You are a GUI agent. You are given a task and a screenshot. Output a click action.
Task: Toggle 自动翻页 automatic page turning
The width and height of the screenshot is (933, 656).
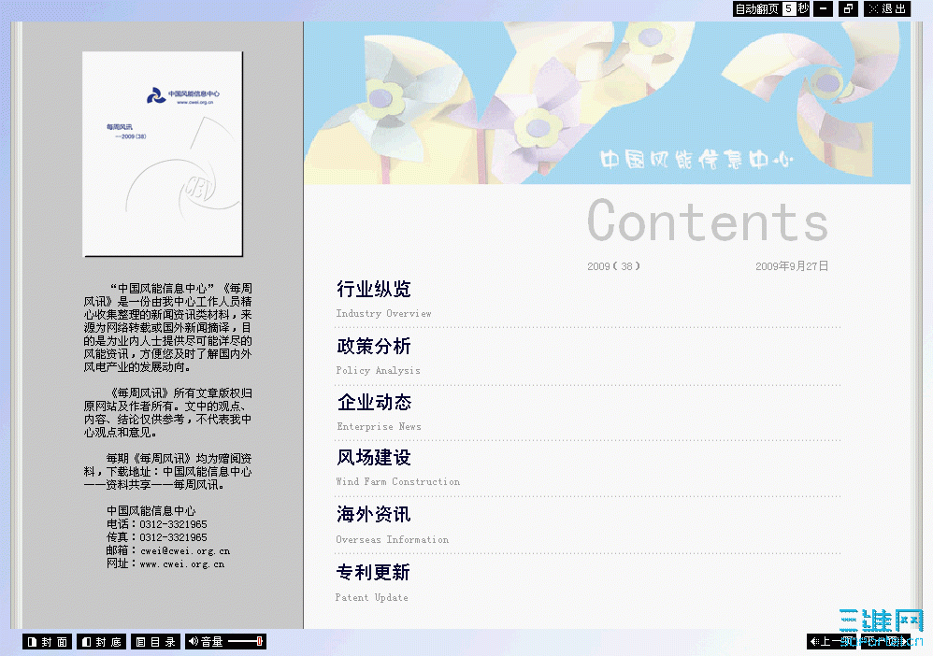pyautogui.click(x=758, y=8)
